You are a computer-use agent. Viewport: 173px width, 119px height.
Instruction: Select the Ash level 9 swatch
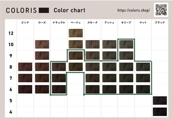coord(109,56)
